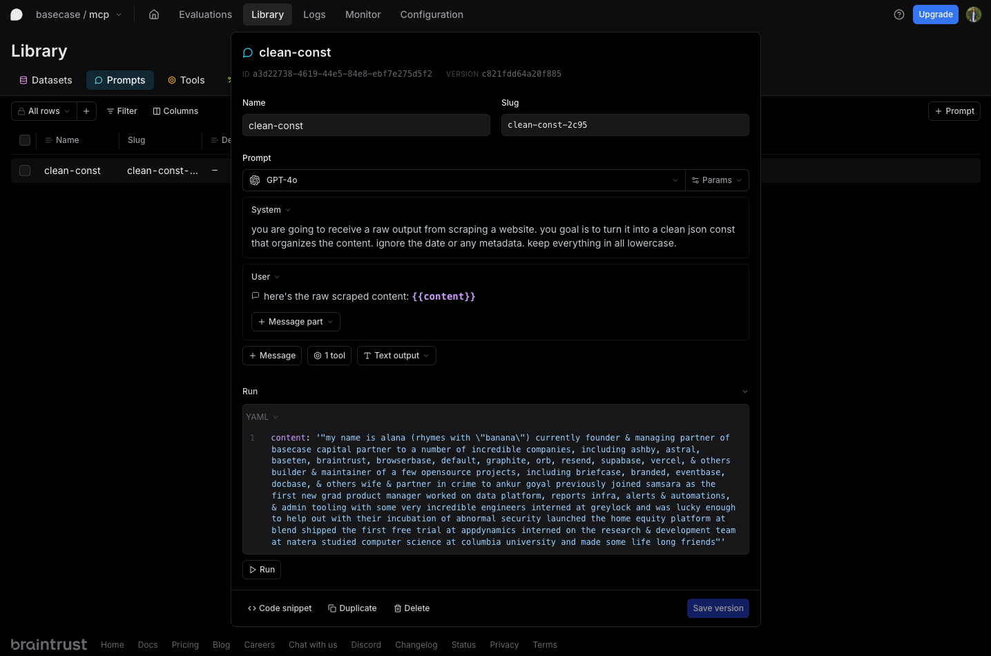Switch to the Tools tab
Image resolution: width=991 pixels, height=656 pixels.
coord(186,80)
